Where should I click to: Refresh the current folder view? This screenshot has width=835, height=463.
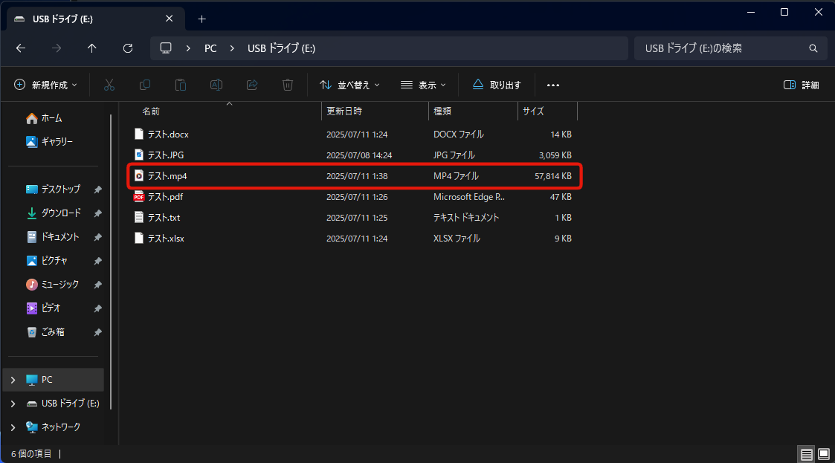(128, 48)
